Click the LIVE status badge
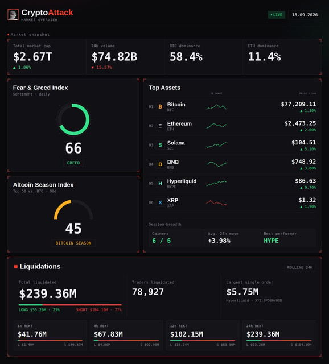Screen dimensions: 329x364 277,15
